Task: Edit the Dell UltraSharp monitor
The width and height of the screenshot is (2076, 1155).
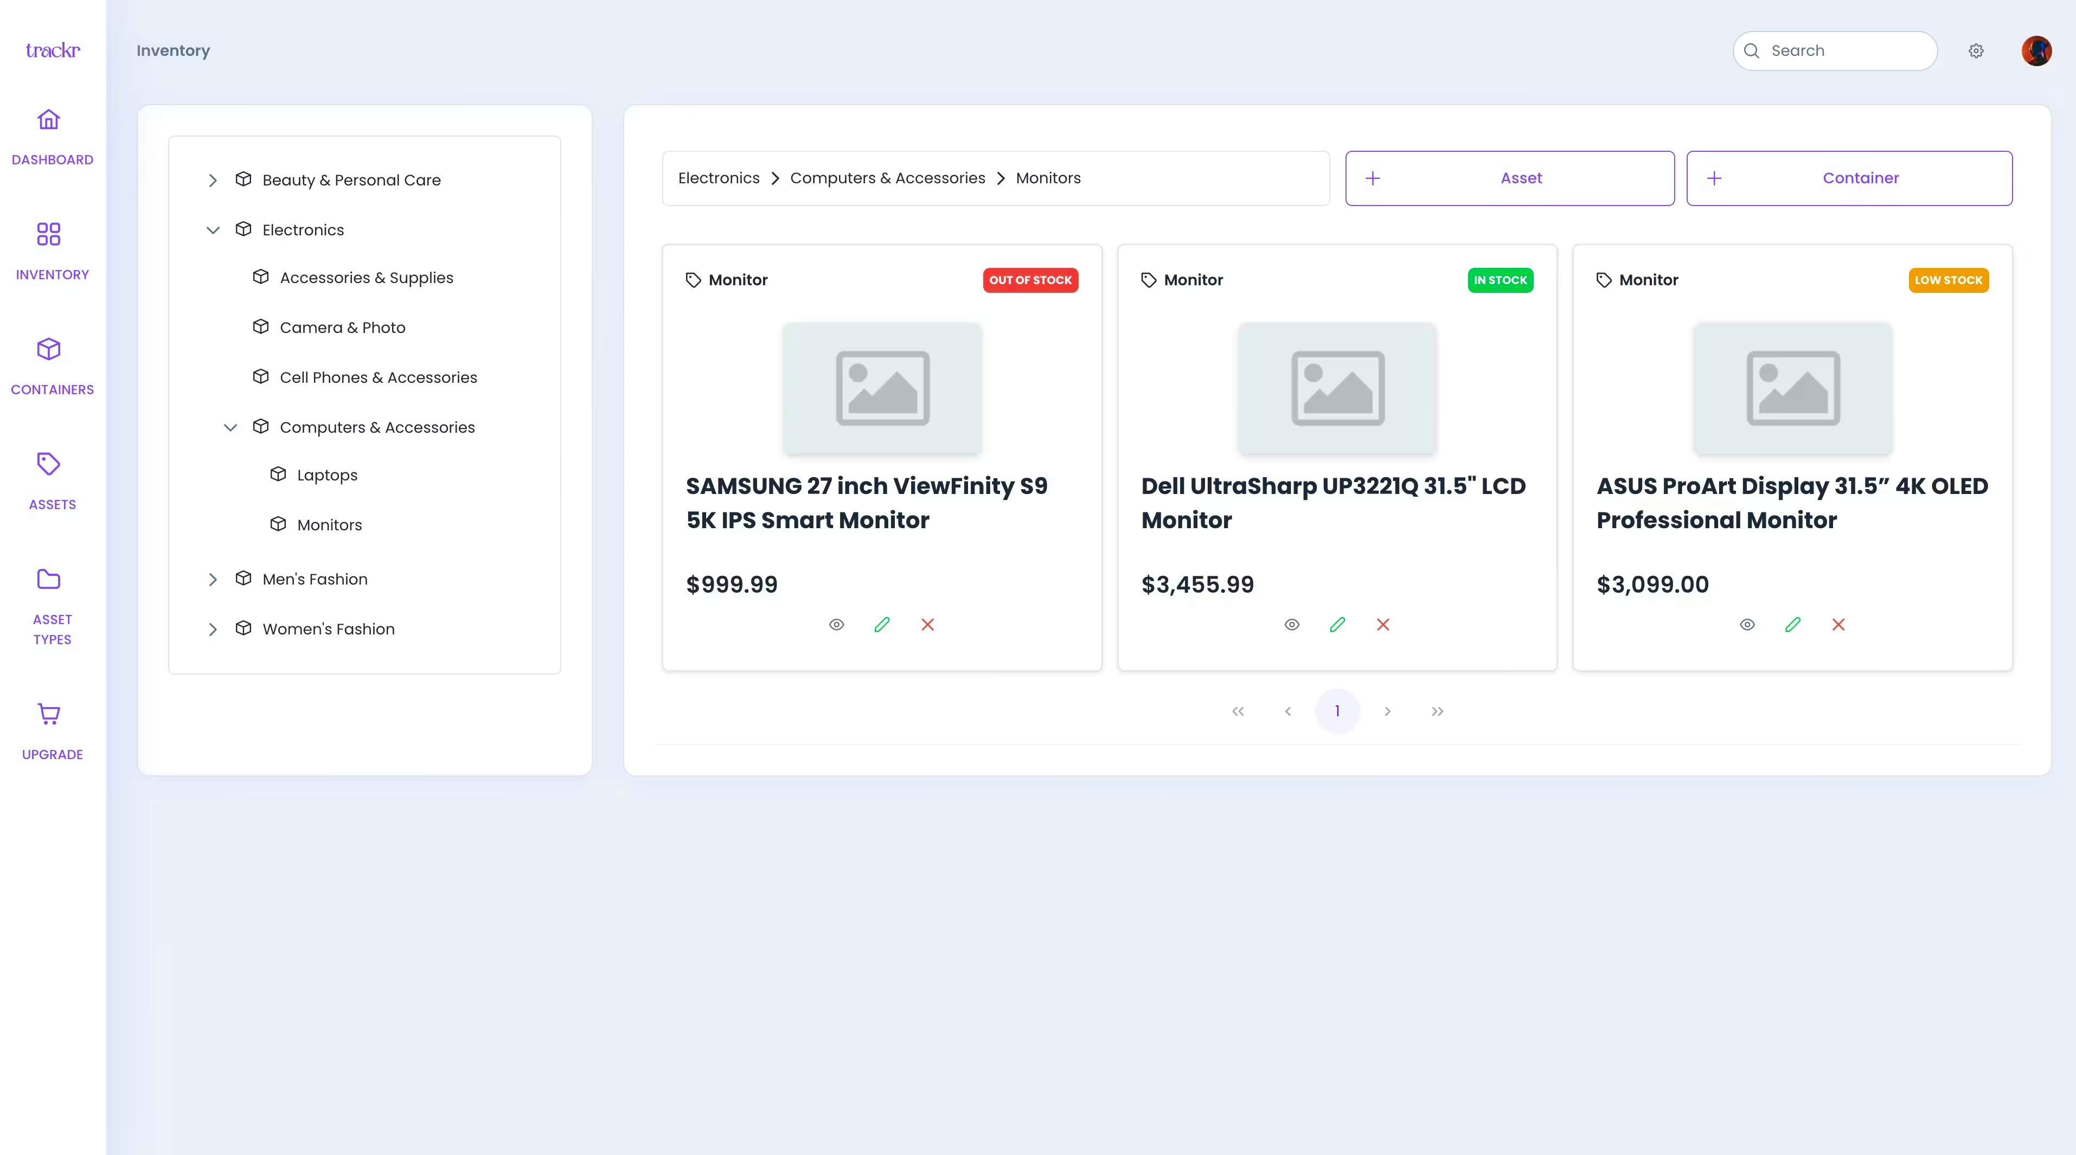Action: 1338,625
